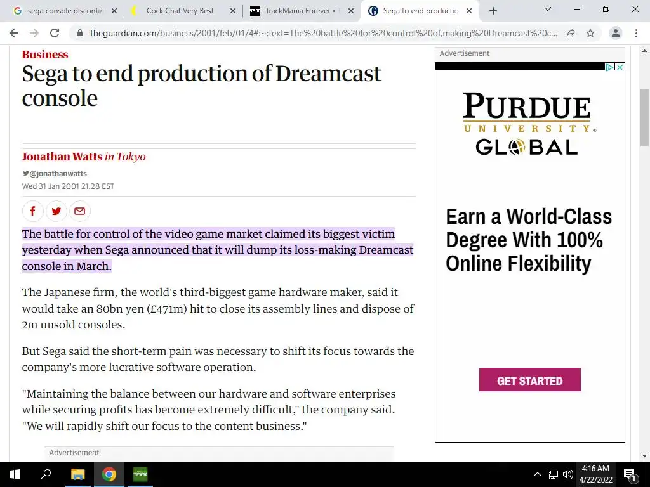Click the GET STARTED ad button
650x487 pixels.
point(530,379)
